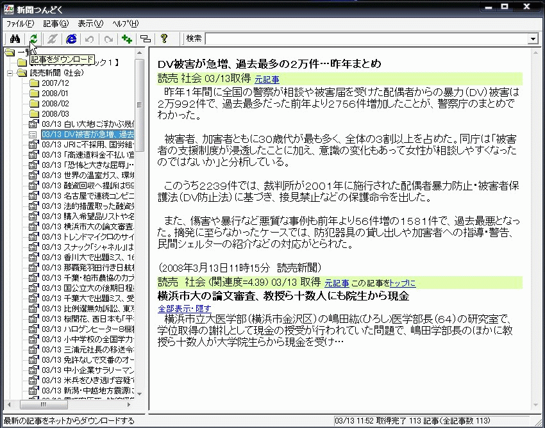Select article 03/13 小中学校の全国学力

pyautogui.click(x=88, y=339)
